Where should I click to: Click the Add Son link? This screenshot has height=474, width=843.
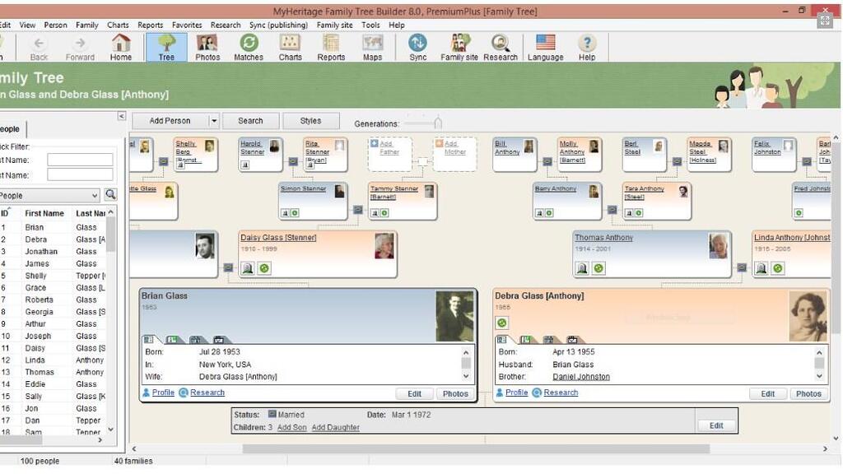(x=292, y=427)
